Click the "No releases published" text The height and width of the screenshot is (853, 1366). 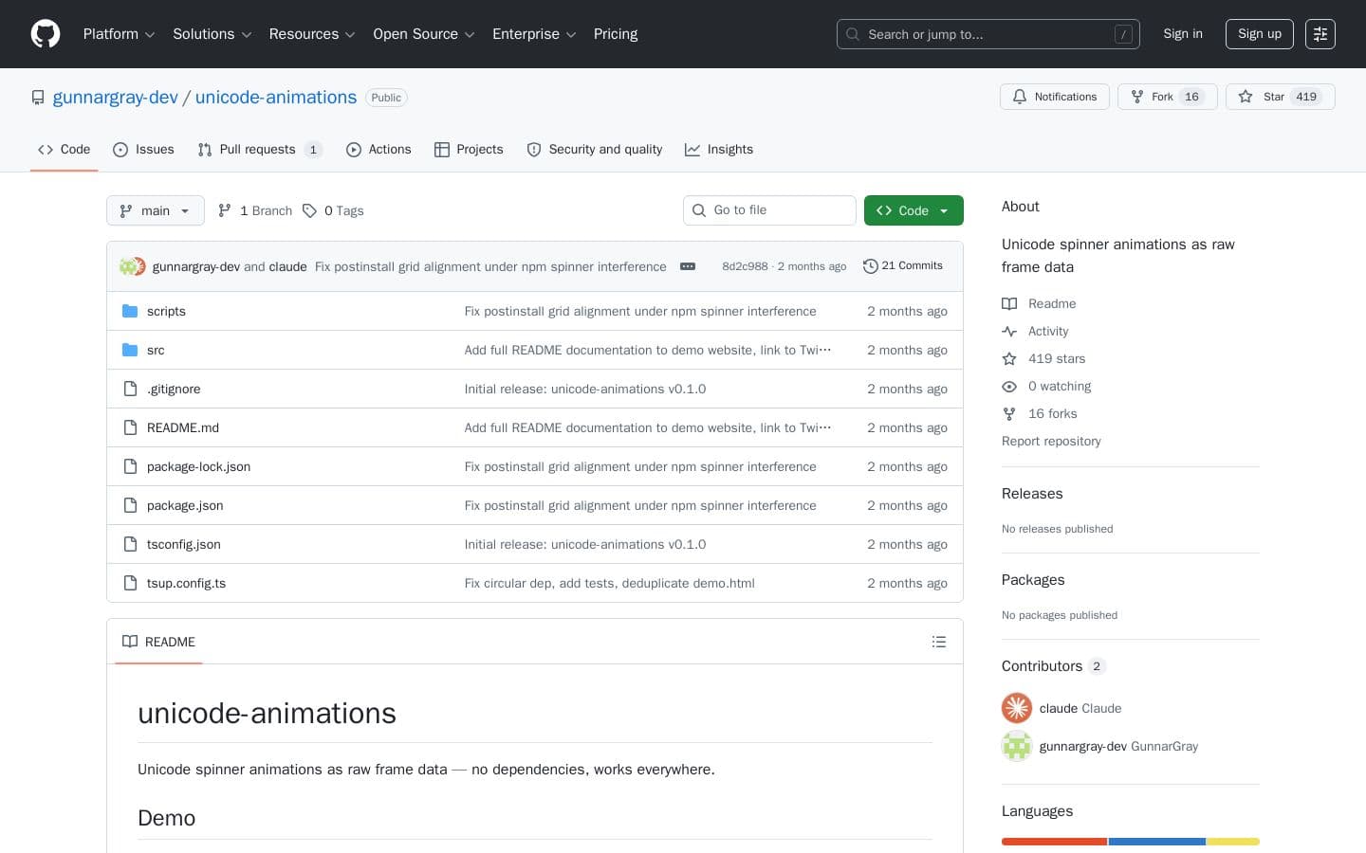click(1058, 529)
